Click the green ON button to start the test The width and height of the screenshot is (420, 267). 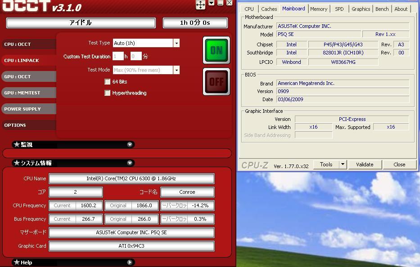(216, 50)
